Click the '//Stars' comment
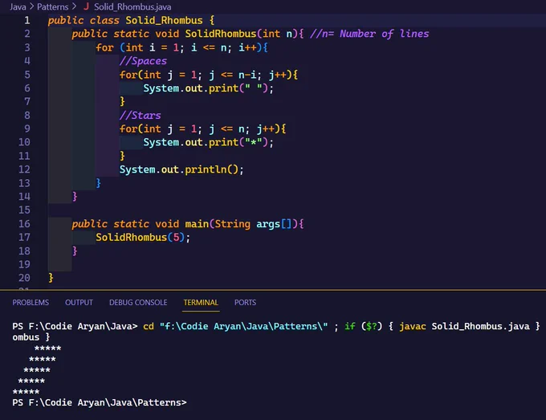The height and width of the screenshot is (420, 546). click(x=140, y=116)
